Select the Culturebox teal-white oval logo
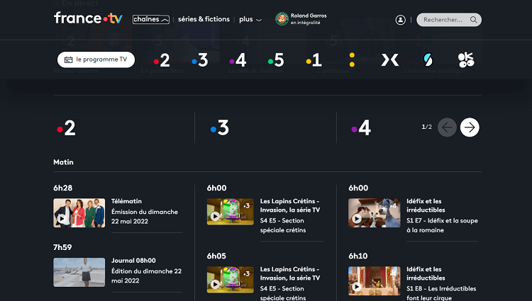This screenshot has width=532, height=301. click(x=428, y=60)
